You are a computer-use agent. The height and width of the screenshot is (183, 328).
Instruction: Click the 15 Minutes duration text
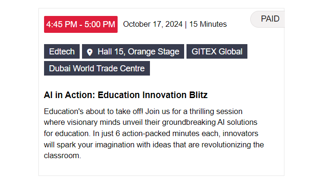coord(208,24)
